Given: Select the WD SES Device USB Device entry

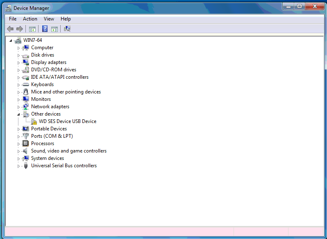Looking at the screenshot, I should [x=68, y=121].
